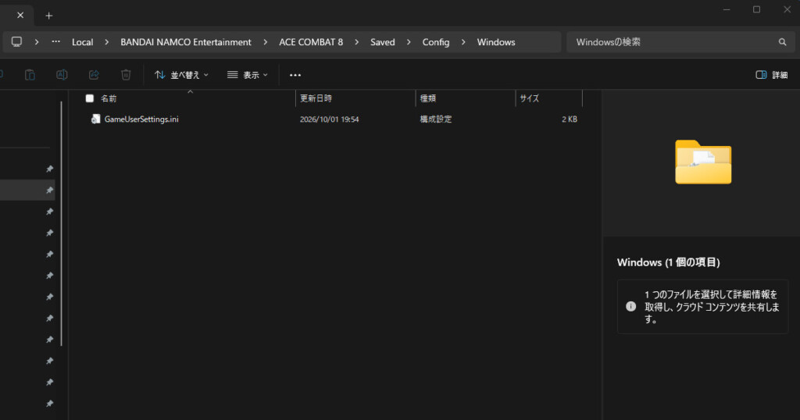Click the This PC monitor icon in address bar

pos(17,42)
